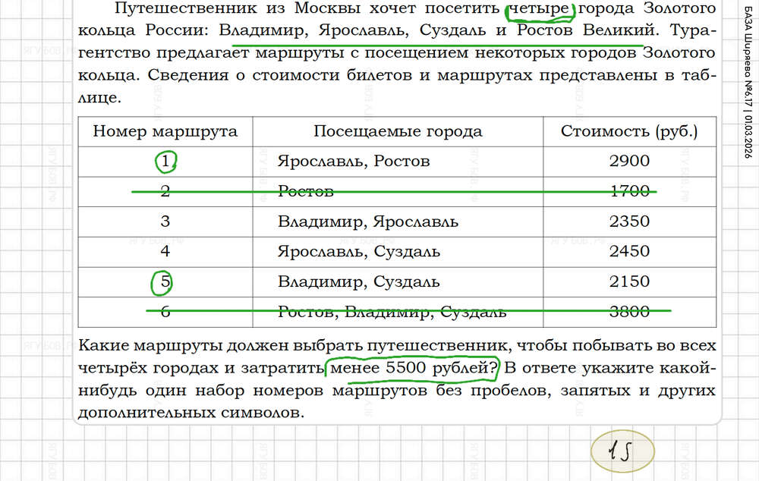This screenshot has height=481, width=759.
Task: Click the "Ярославль, Ростов" table cell
Action: [x=354, y=161]
